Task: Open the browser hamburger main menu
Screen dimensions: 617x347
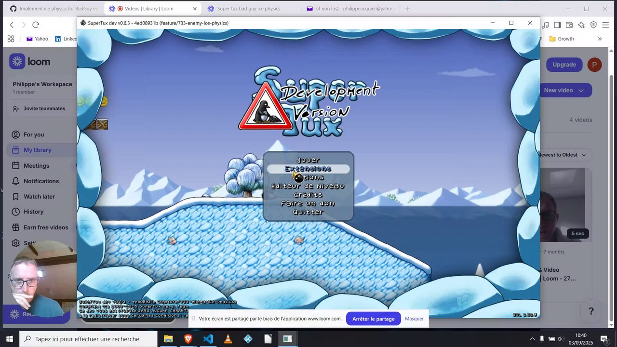Action: [605, 25]
